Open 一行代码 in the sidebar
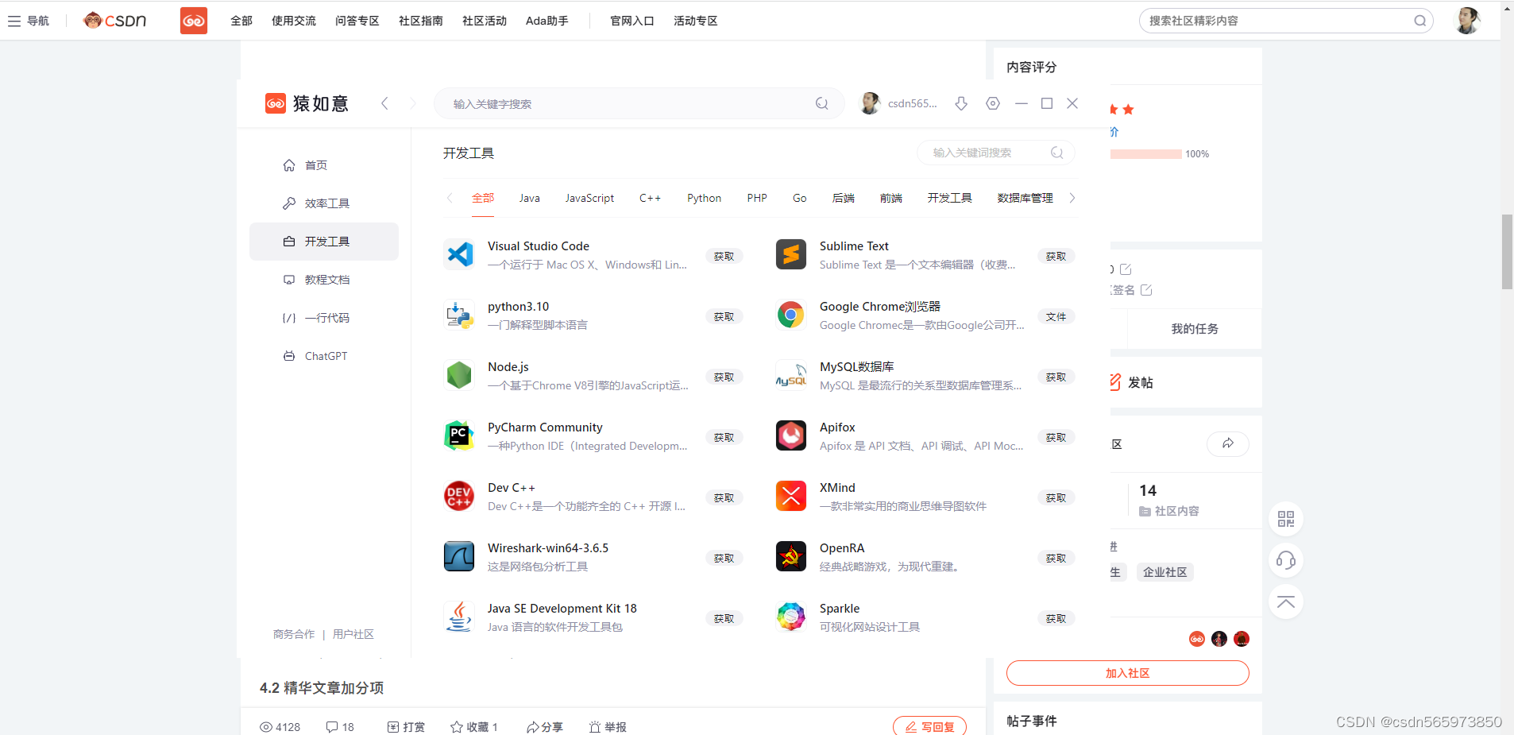Image resolution: width=1514 pixels, height=735 pixels. coord(324,318)
